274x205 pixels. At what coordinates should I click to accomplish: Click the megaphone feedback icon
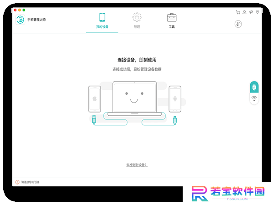click(x=251, y=12)
